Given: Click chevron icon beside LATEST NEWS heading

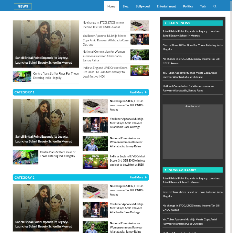Looking at the screenshot, I should click(x=165, y=23).
